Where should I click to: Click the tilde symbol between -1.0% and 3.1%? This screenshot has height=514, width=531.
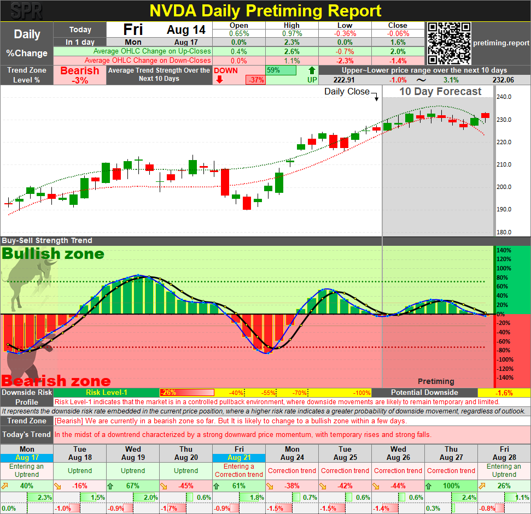click(421, 80)
